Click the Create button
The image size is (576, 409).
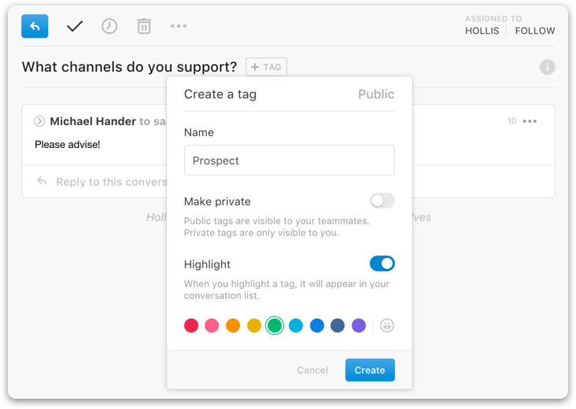tap(370, 370)
